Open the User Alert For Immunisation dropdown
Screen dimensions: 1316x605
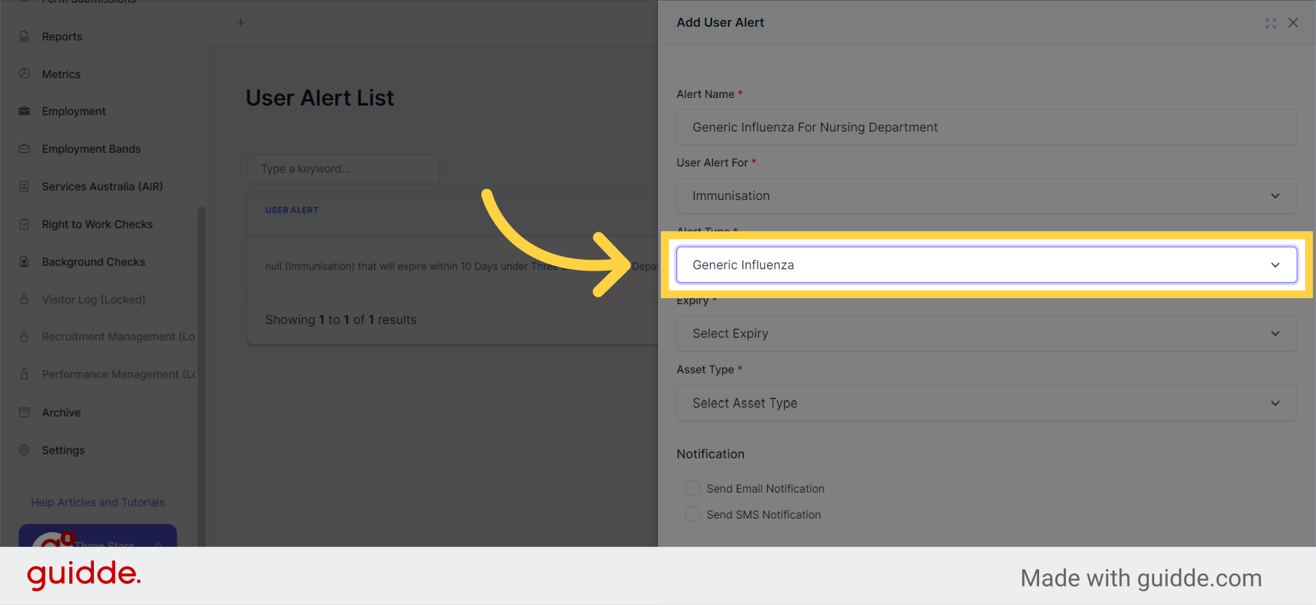[986, 196]
